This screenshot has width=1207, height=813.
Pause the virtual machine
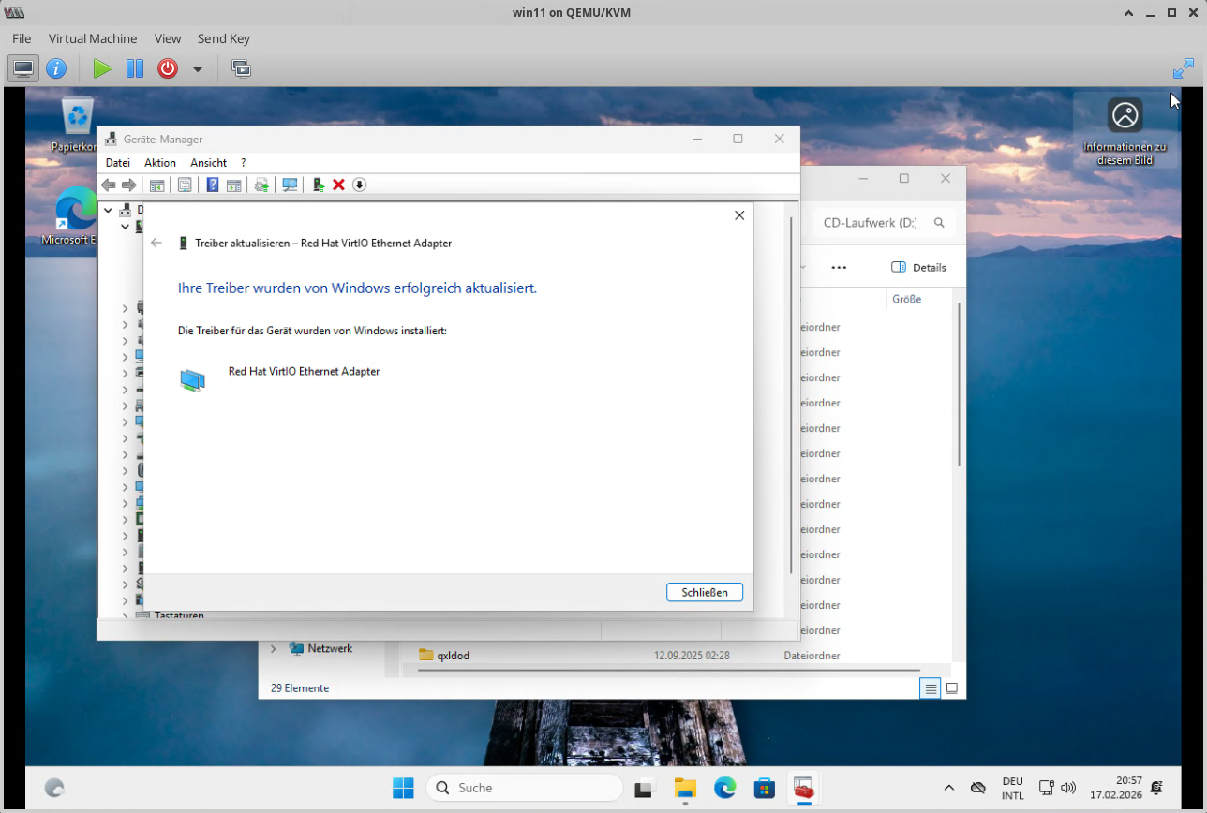click(135, 68)
